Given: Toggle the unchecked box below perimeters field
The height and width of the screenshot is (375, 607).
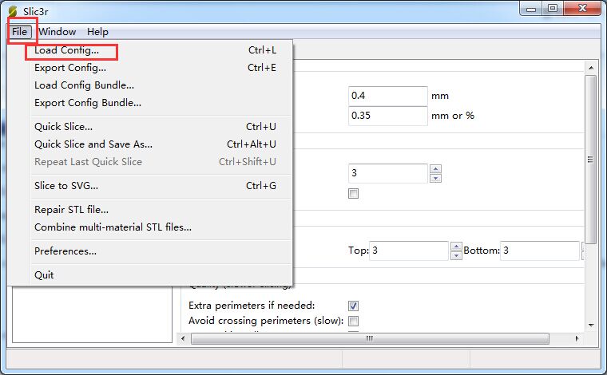Looking at the screenshot, I should pyautogui.click(x=354, y=193).
